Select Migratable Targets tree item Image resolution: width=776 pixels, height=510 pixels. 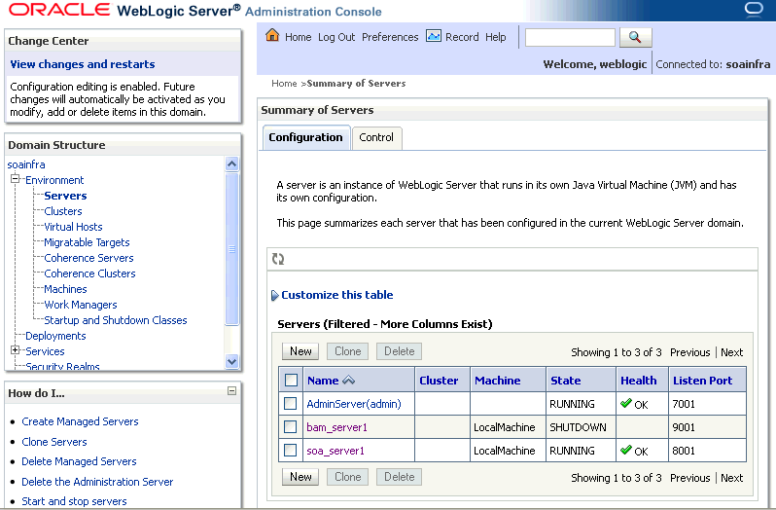[87, 242]
